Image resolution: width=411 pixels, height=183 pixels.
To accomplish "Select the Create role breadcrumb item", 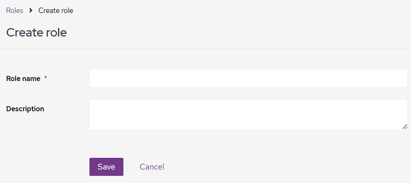I will point(56,10).
